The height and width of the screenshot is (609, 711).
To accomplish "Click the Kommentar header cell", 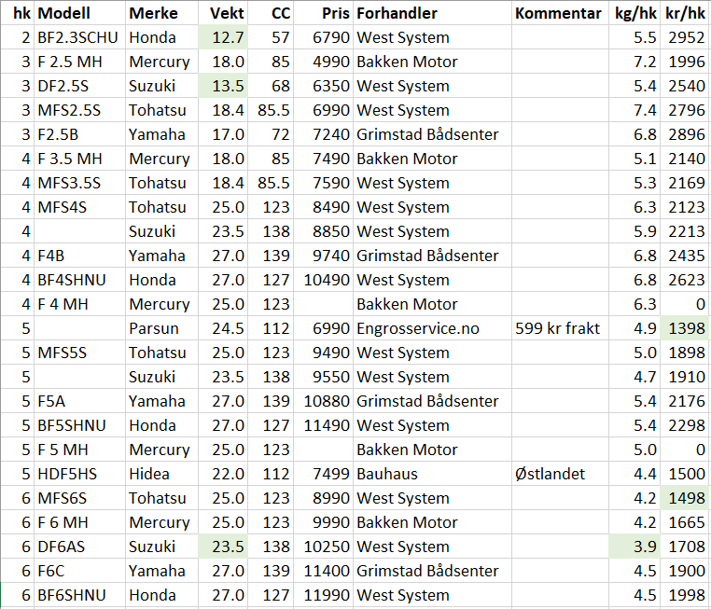I will [560, 13].
